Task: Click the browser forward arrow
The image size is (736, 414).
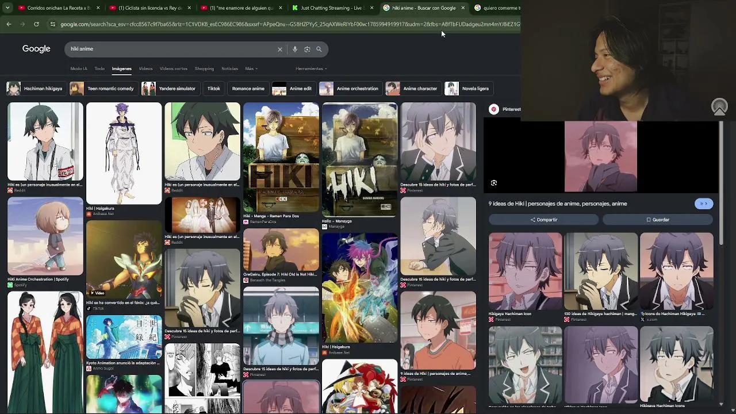Action: [22, 24]
